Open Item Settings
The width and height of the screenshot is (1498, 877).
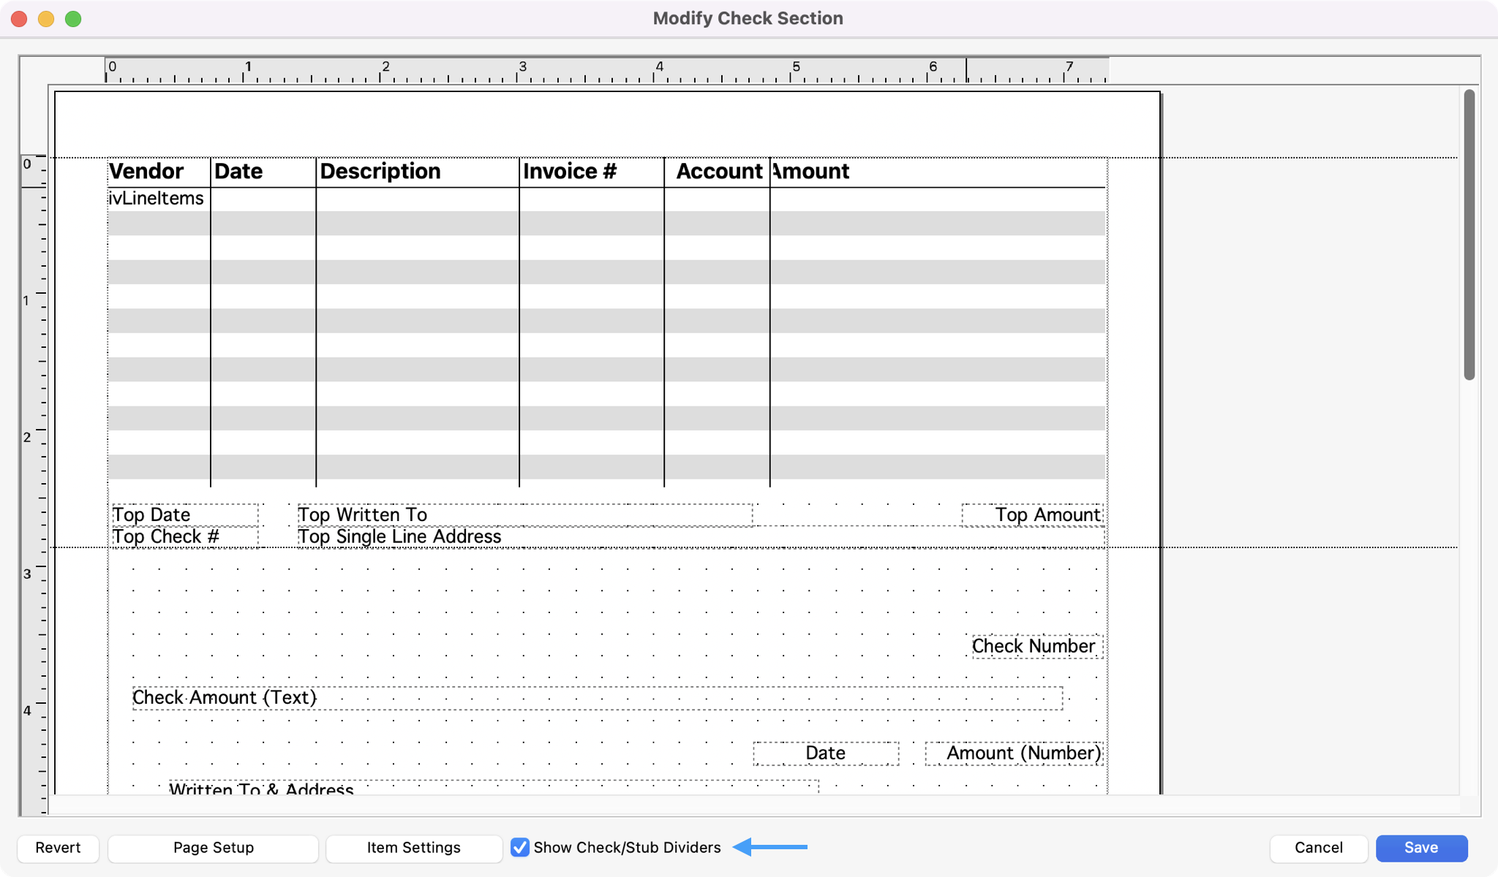tap(413, 848)
